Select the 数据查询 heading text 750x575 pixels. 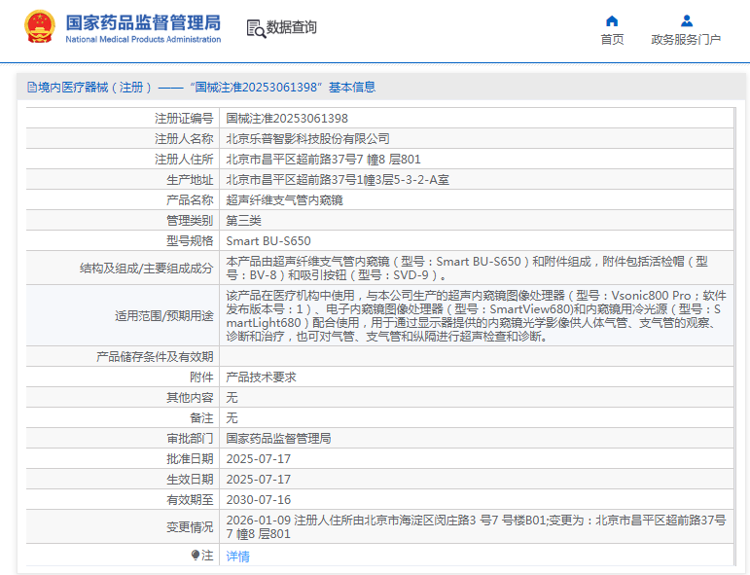coord(292,28)
